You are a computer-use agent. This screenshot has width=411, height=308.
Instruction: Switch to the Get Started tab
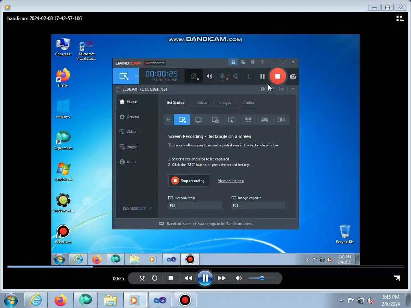(175, 102)
